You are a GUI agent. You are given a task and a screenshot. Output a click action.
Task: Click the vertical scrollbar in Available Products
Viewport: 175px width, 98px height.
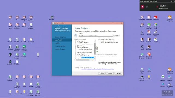(95, 48)
